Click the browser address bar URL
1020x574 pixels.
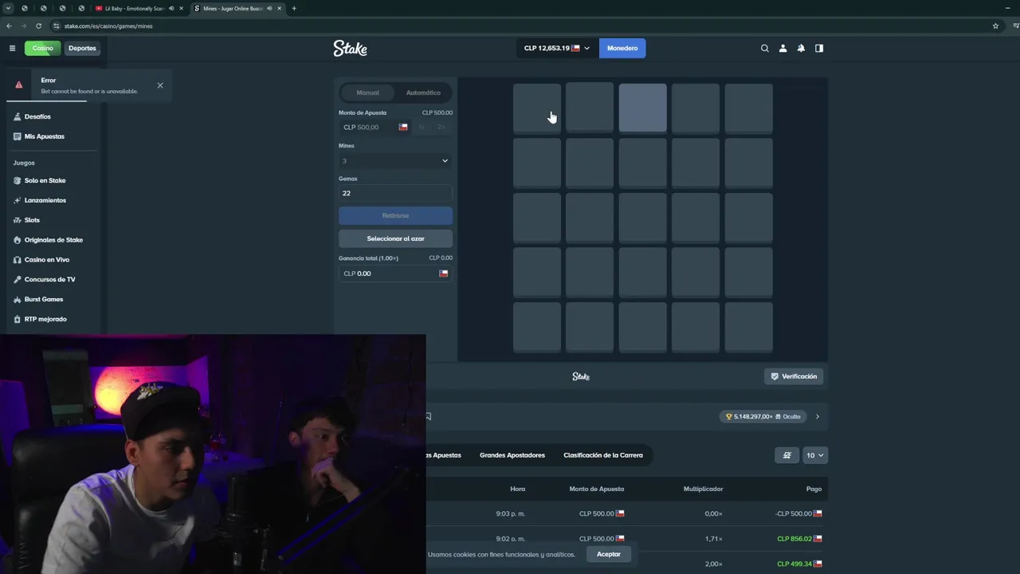point(108,26)
